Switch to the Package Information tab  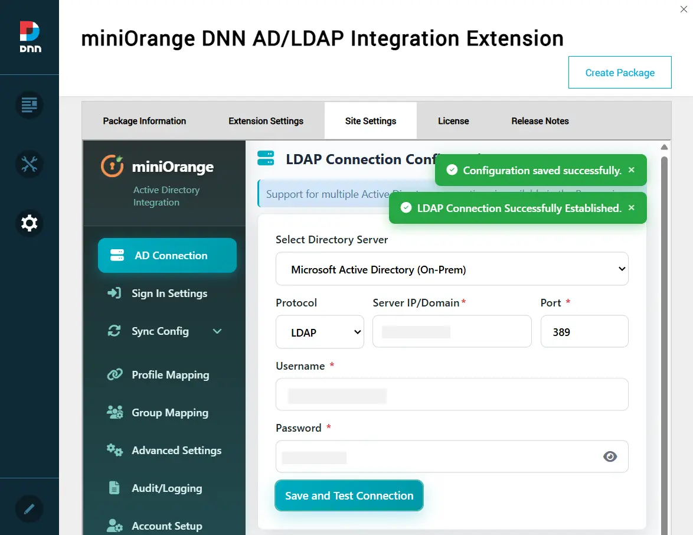point(145,120)
